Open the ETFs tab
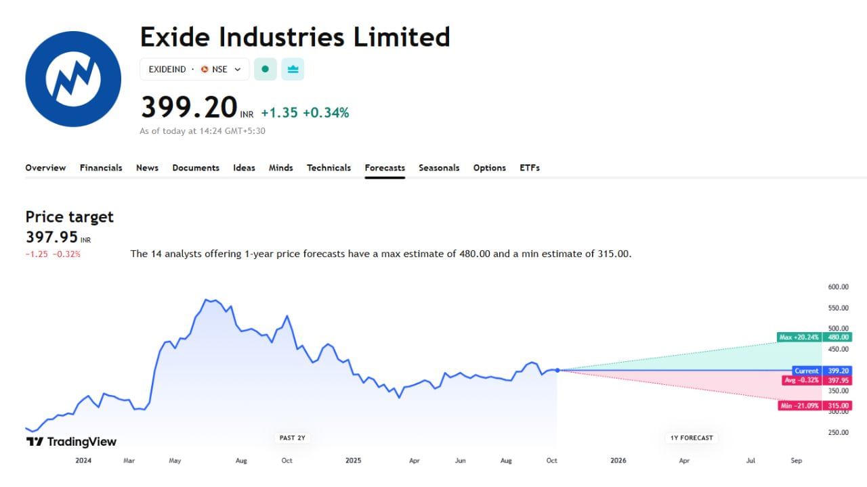 coord(528,168)
